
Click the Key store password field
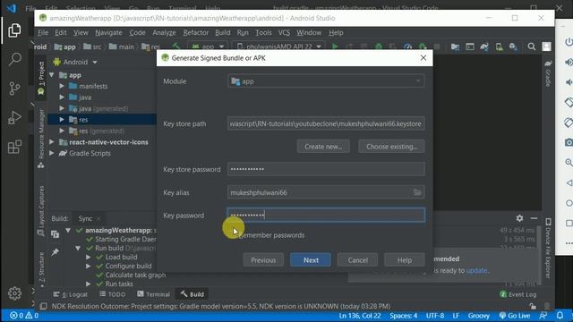(326, 169)
